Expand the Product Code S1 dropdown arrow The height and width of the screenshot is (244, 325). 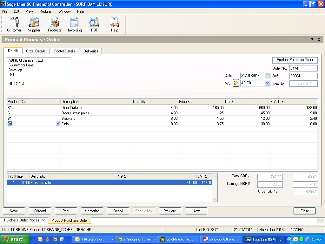[x=58, y=124]
